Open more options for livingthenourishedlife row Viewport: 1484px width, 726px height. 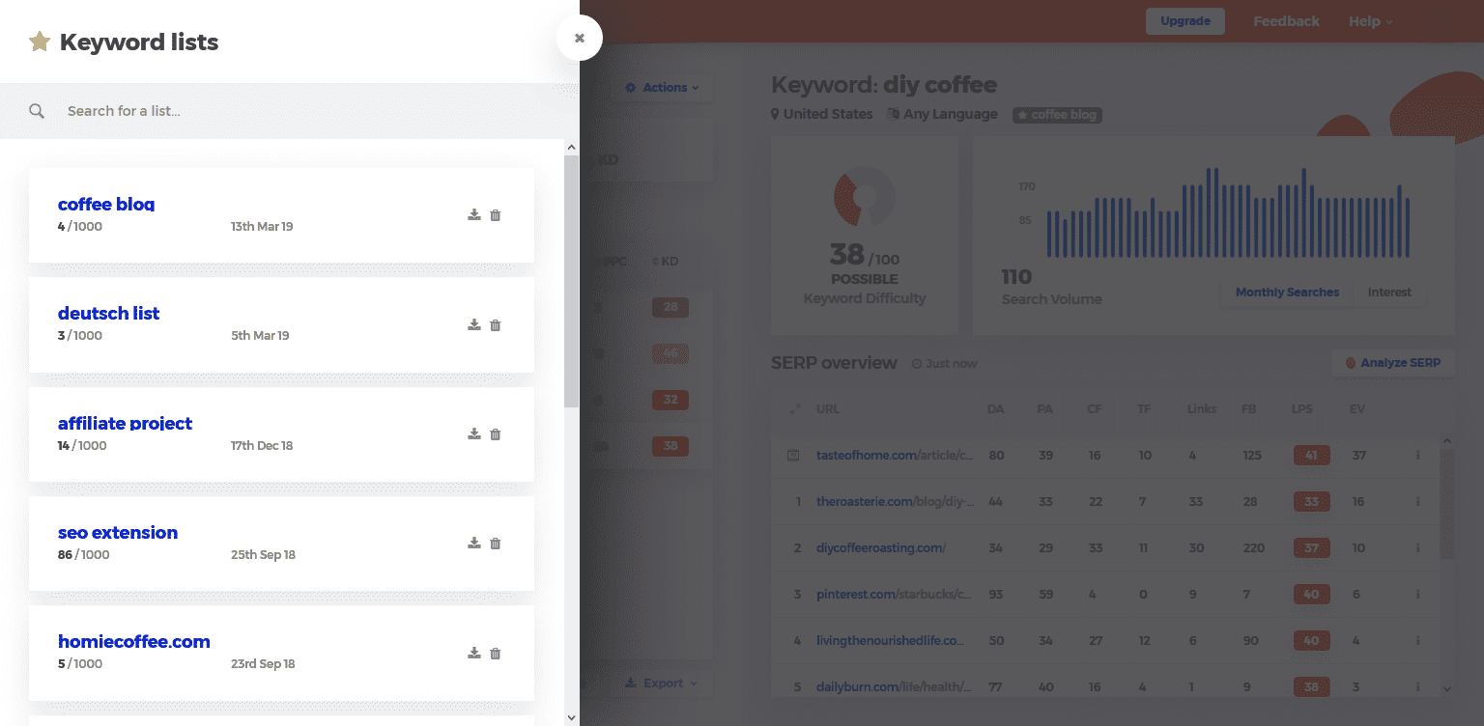[x=1417, y=640]
